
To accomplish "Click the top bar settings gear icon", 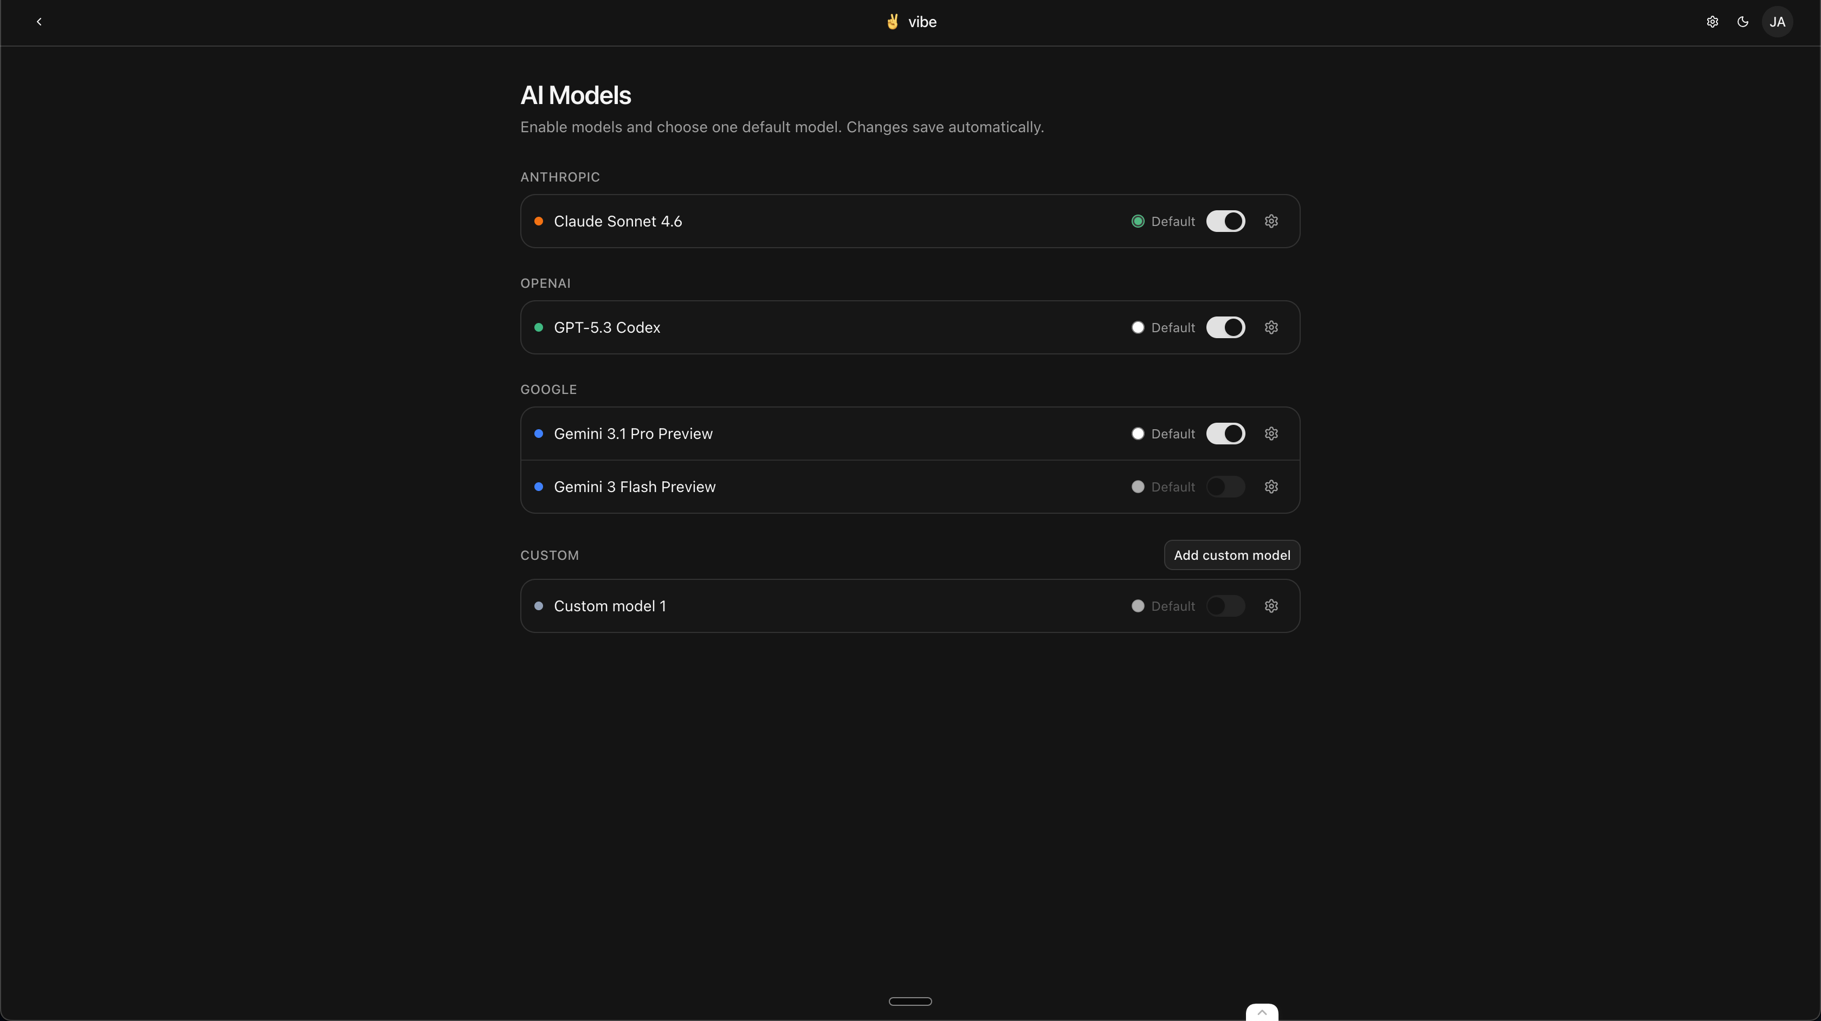I will (x=1712, y=22).
